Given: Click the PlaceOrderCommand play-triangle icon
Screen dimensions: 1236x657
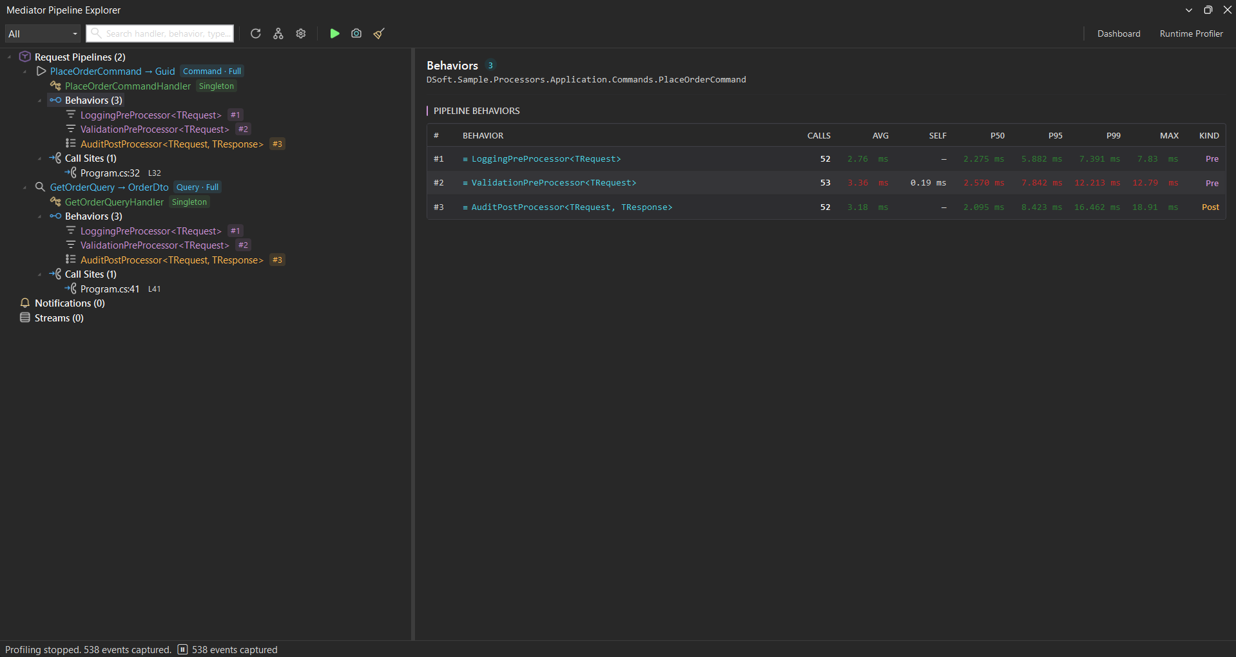Looking at the screenshot, I should pos(41,71).
